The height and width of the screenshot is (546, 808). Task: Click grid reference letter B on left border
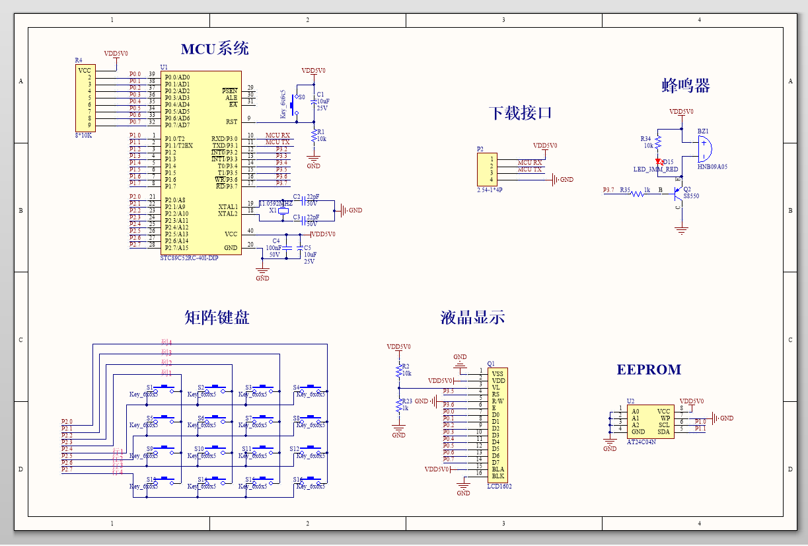pyautogui.click(x=22, y=209)
